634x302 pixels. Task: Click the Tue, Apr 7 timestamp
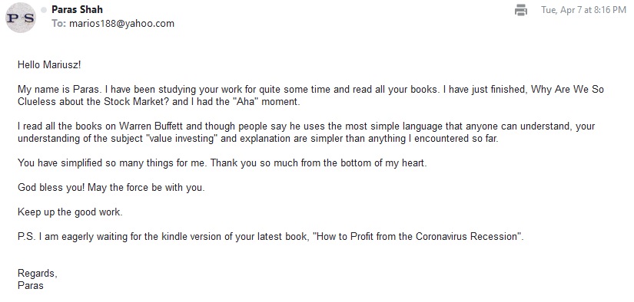(x=583, y=10)
